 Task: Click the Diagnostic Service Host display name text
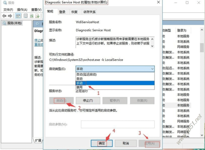[93, 30]
